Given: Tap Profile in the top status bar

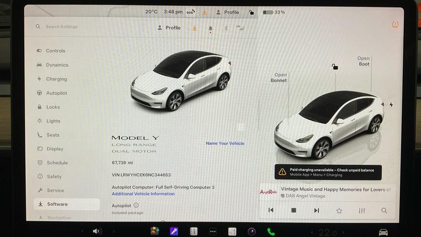Looking at the screenshot, I should [227, 12].
